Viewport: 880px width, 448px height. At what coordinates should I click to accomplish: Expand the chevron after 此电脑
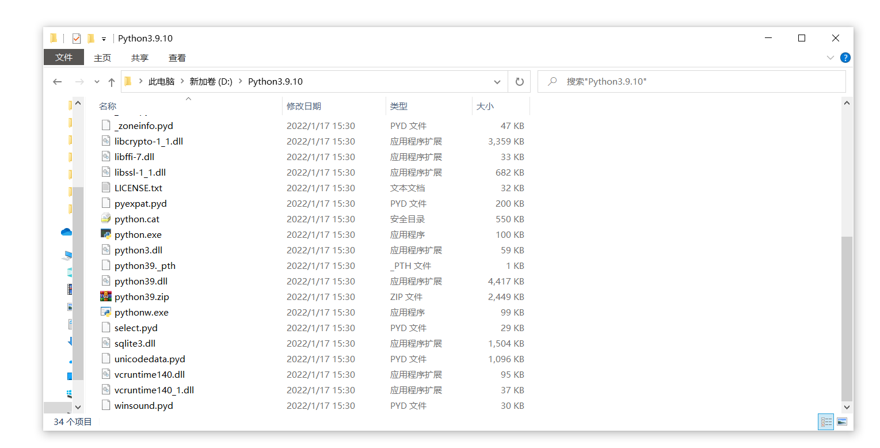[x=182, y=82]
